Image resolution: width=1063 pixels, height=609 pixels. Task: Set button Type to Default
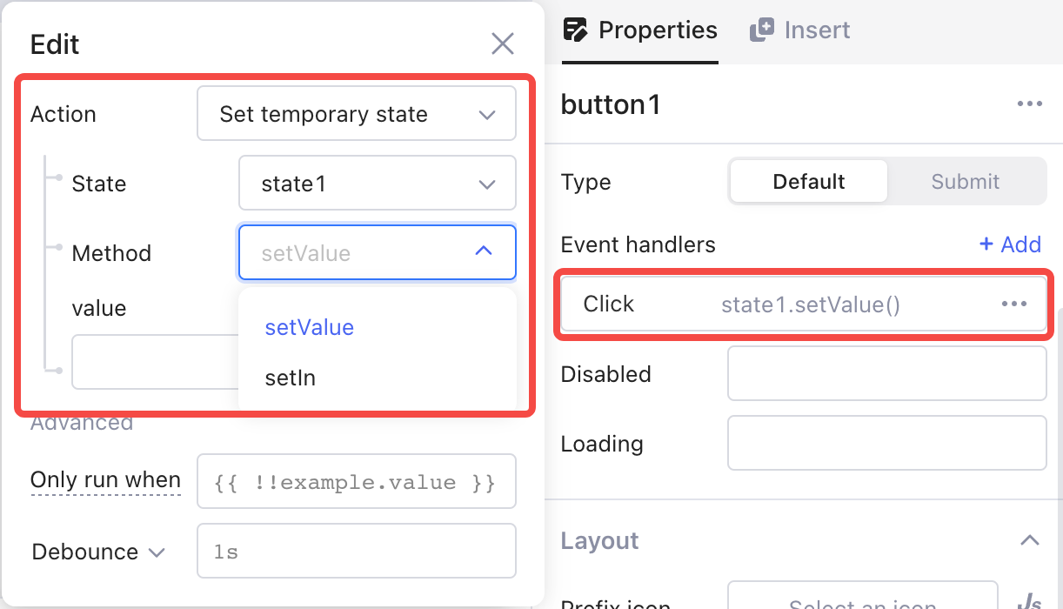tap(808, 182)
